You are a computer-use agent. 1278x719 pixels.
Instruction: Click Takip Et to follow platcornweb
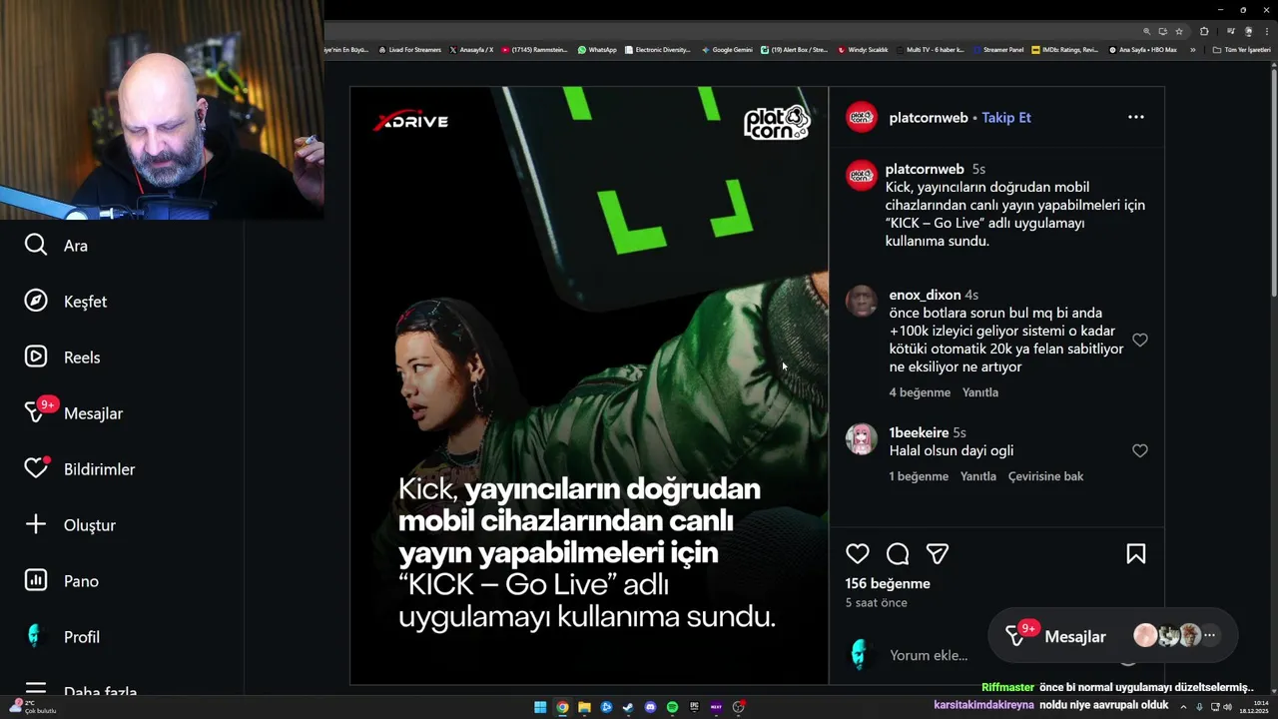[1006, 118]
